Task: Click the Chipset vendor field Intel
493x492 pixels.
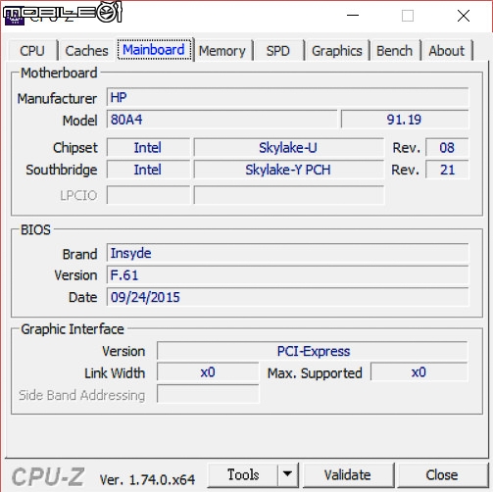Action: [x=148, y=147]
